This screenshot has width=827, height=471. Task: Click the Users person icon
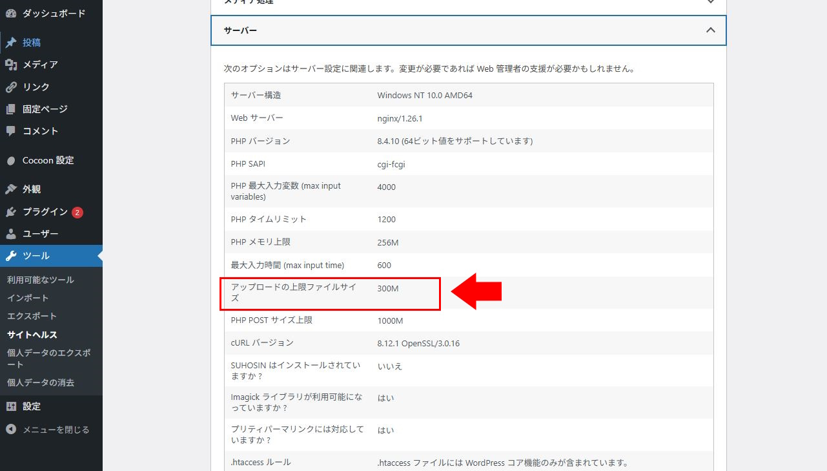[11, 234]
